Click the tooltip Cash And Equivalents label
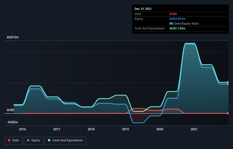Image resolution: width=233 pixels, height=149 pixels. (x=150, y=28)
